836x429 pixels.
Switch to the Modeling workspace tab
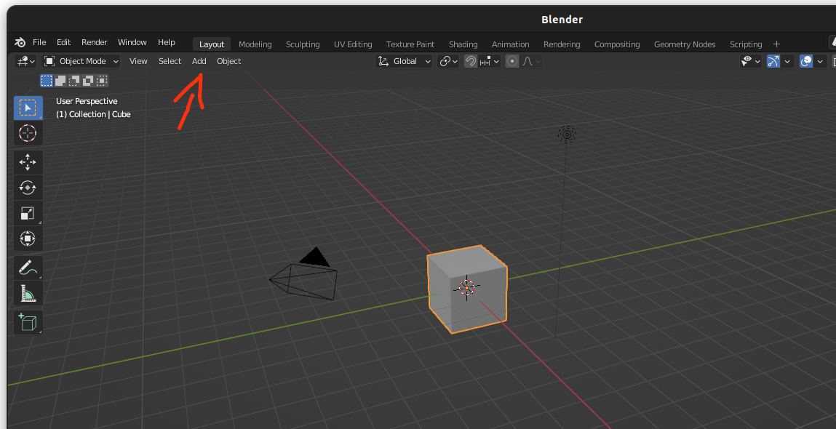point(255,44)
